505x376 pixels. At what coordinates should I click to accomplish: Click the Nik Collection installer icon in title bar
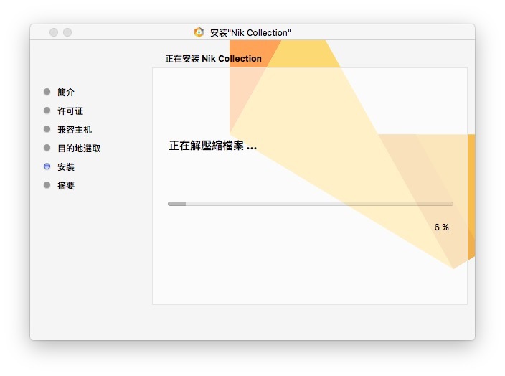199,32
